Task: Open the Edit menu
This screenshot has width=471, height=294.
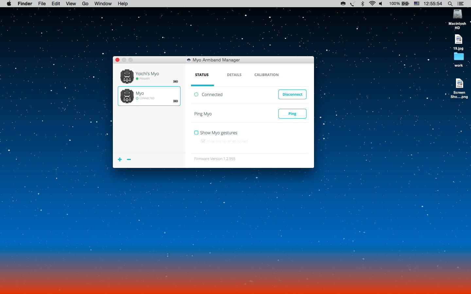Action: (x=56, y=4)
